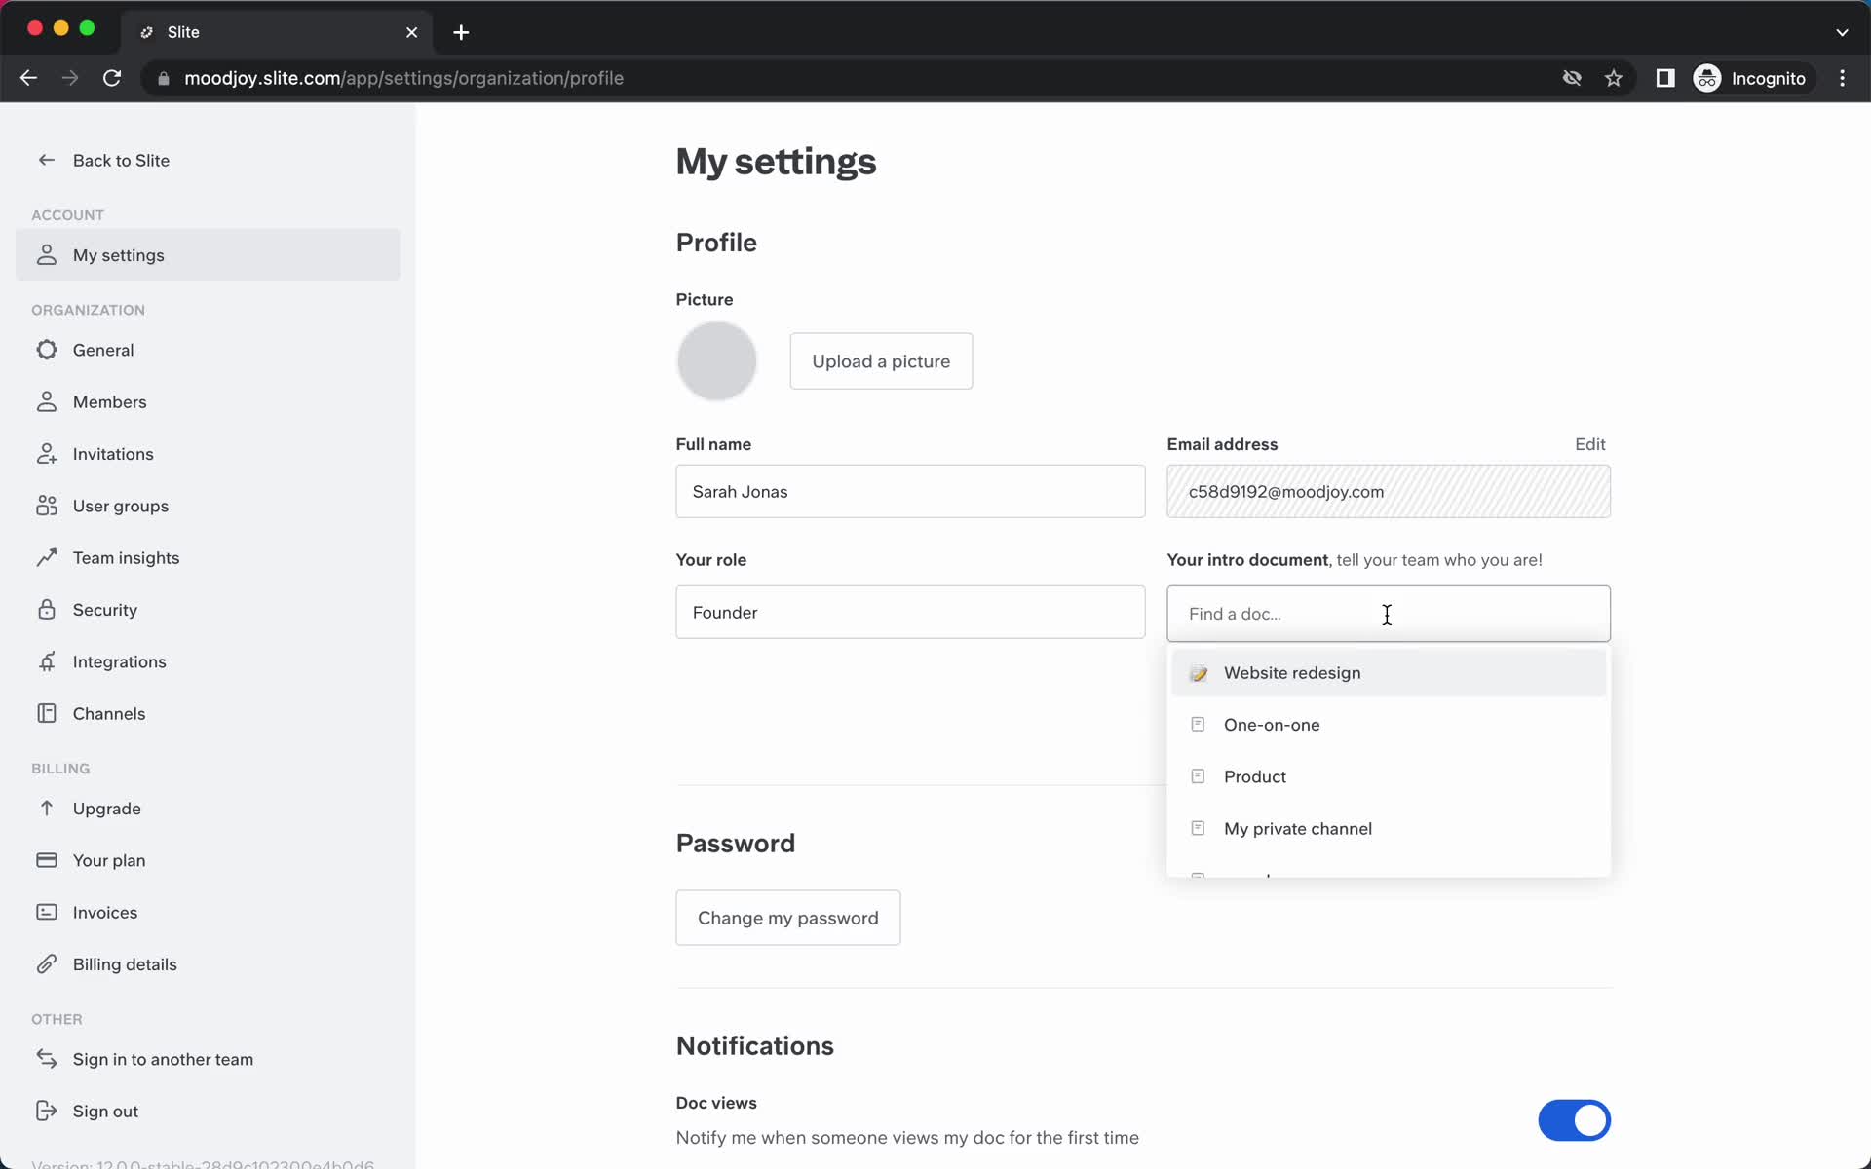The height and width of the screenshot is (1169, 1871).
Task: Choose One-on-one as intro document
Action: click(x=1388, y=725)
